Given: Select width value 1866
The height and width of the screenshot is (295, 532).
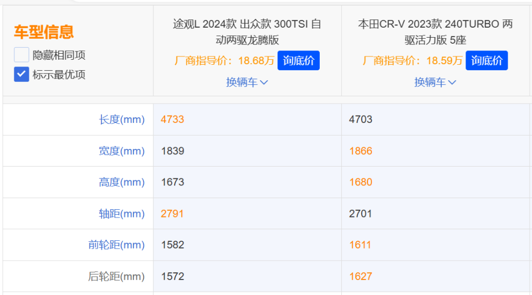Looking at the screenshot, I should coord(361,151).
